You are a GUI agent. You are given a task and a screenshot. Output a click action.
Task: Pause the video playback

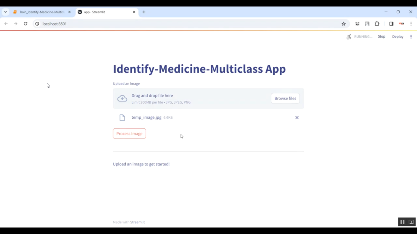[402, 222]
